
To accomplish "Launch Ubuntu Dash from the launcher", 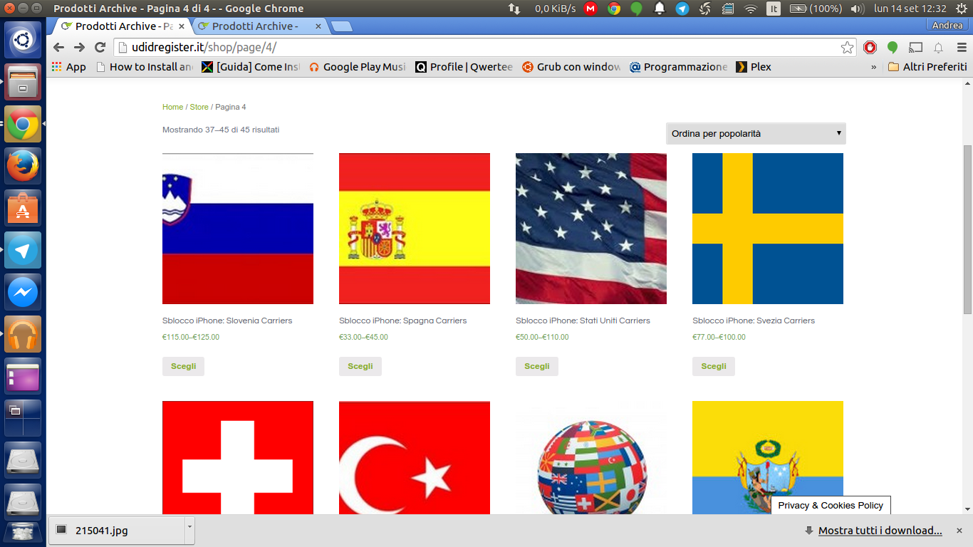I will [x=23, y=39].
